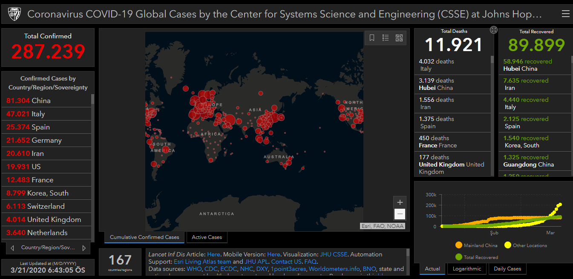This screenshot has width=573, height=279.
Task: Zoom out on the map
Action: [400, 214]
